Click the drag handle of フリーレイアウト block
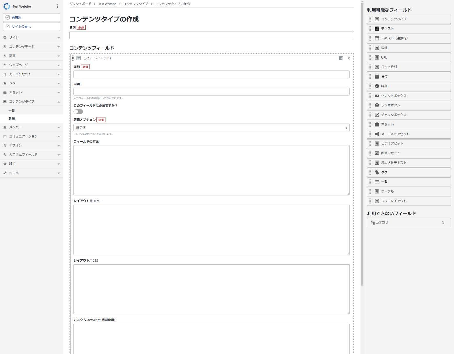Viewport: 454px width, 354px height. 73,58
